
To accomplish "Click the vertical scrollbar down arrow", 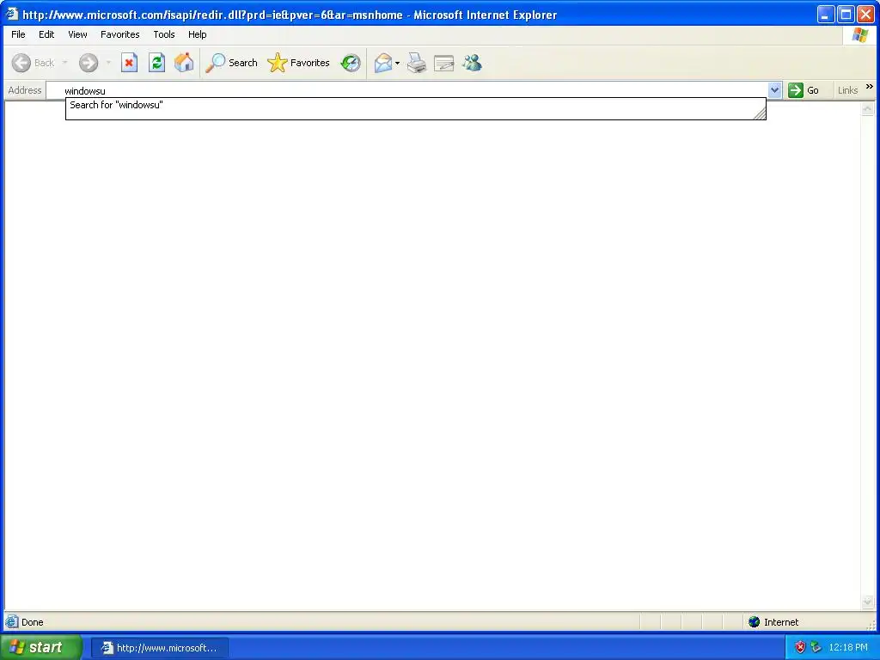I will point(868,602).
